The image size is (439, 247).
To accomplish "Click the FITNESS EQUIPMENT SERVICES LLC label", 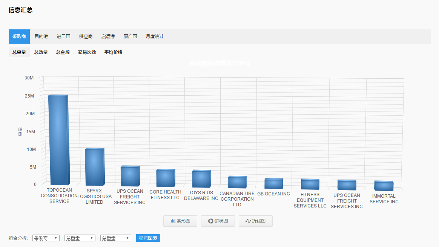I will click(x=310, y=200).
